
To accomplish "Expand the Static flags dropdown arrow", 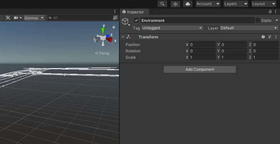I will pyautogui.click(x=277, y=20).
